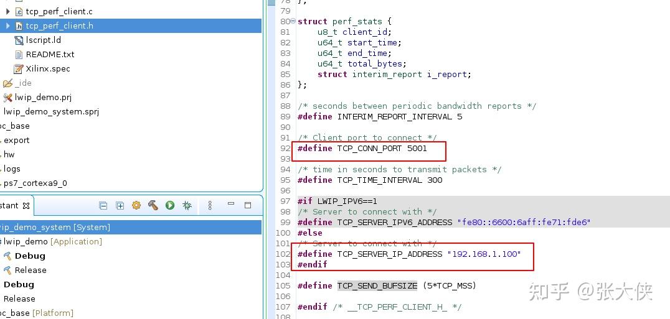The width and height of the screenshot is (670, 319).
Task: Select README.txt file
Action: 50,55
